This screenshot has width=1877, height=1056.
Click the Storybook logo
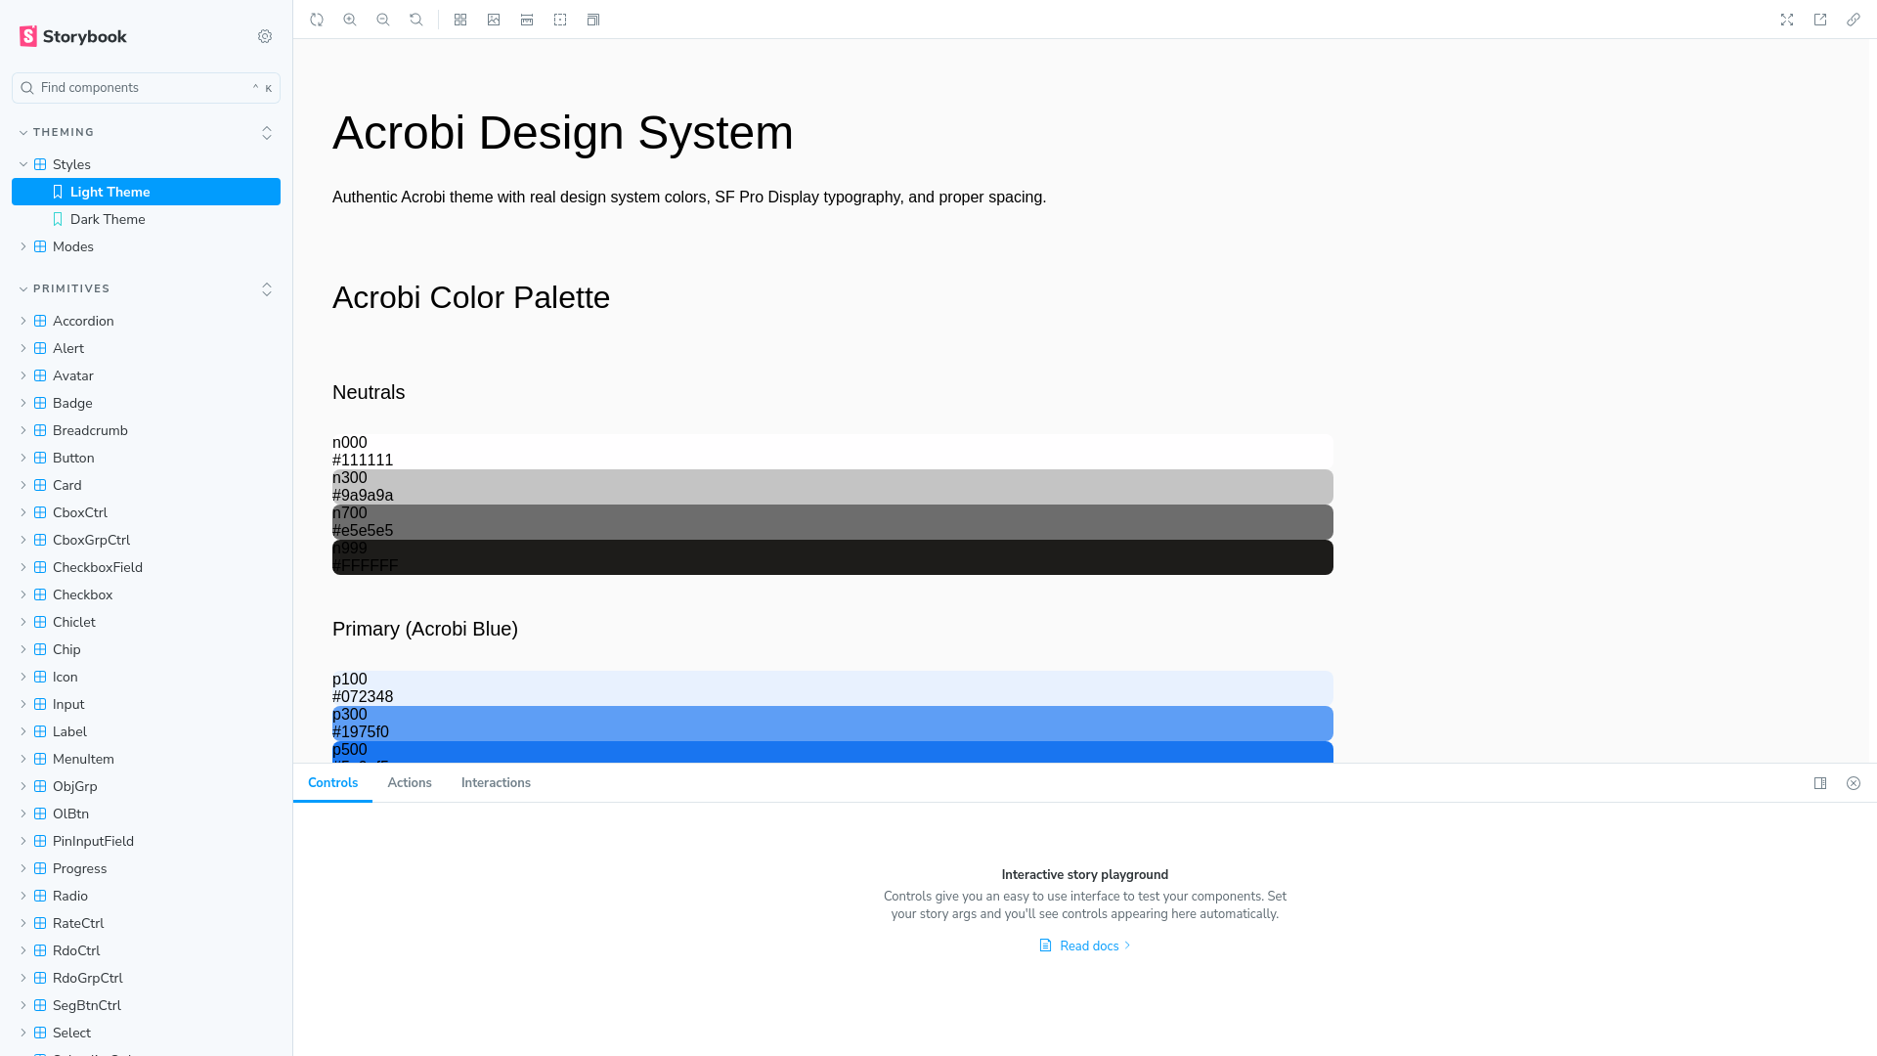[73, 36]
